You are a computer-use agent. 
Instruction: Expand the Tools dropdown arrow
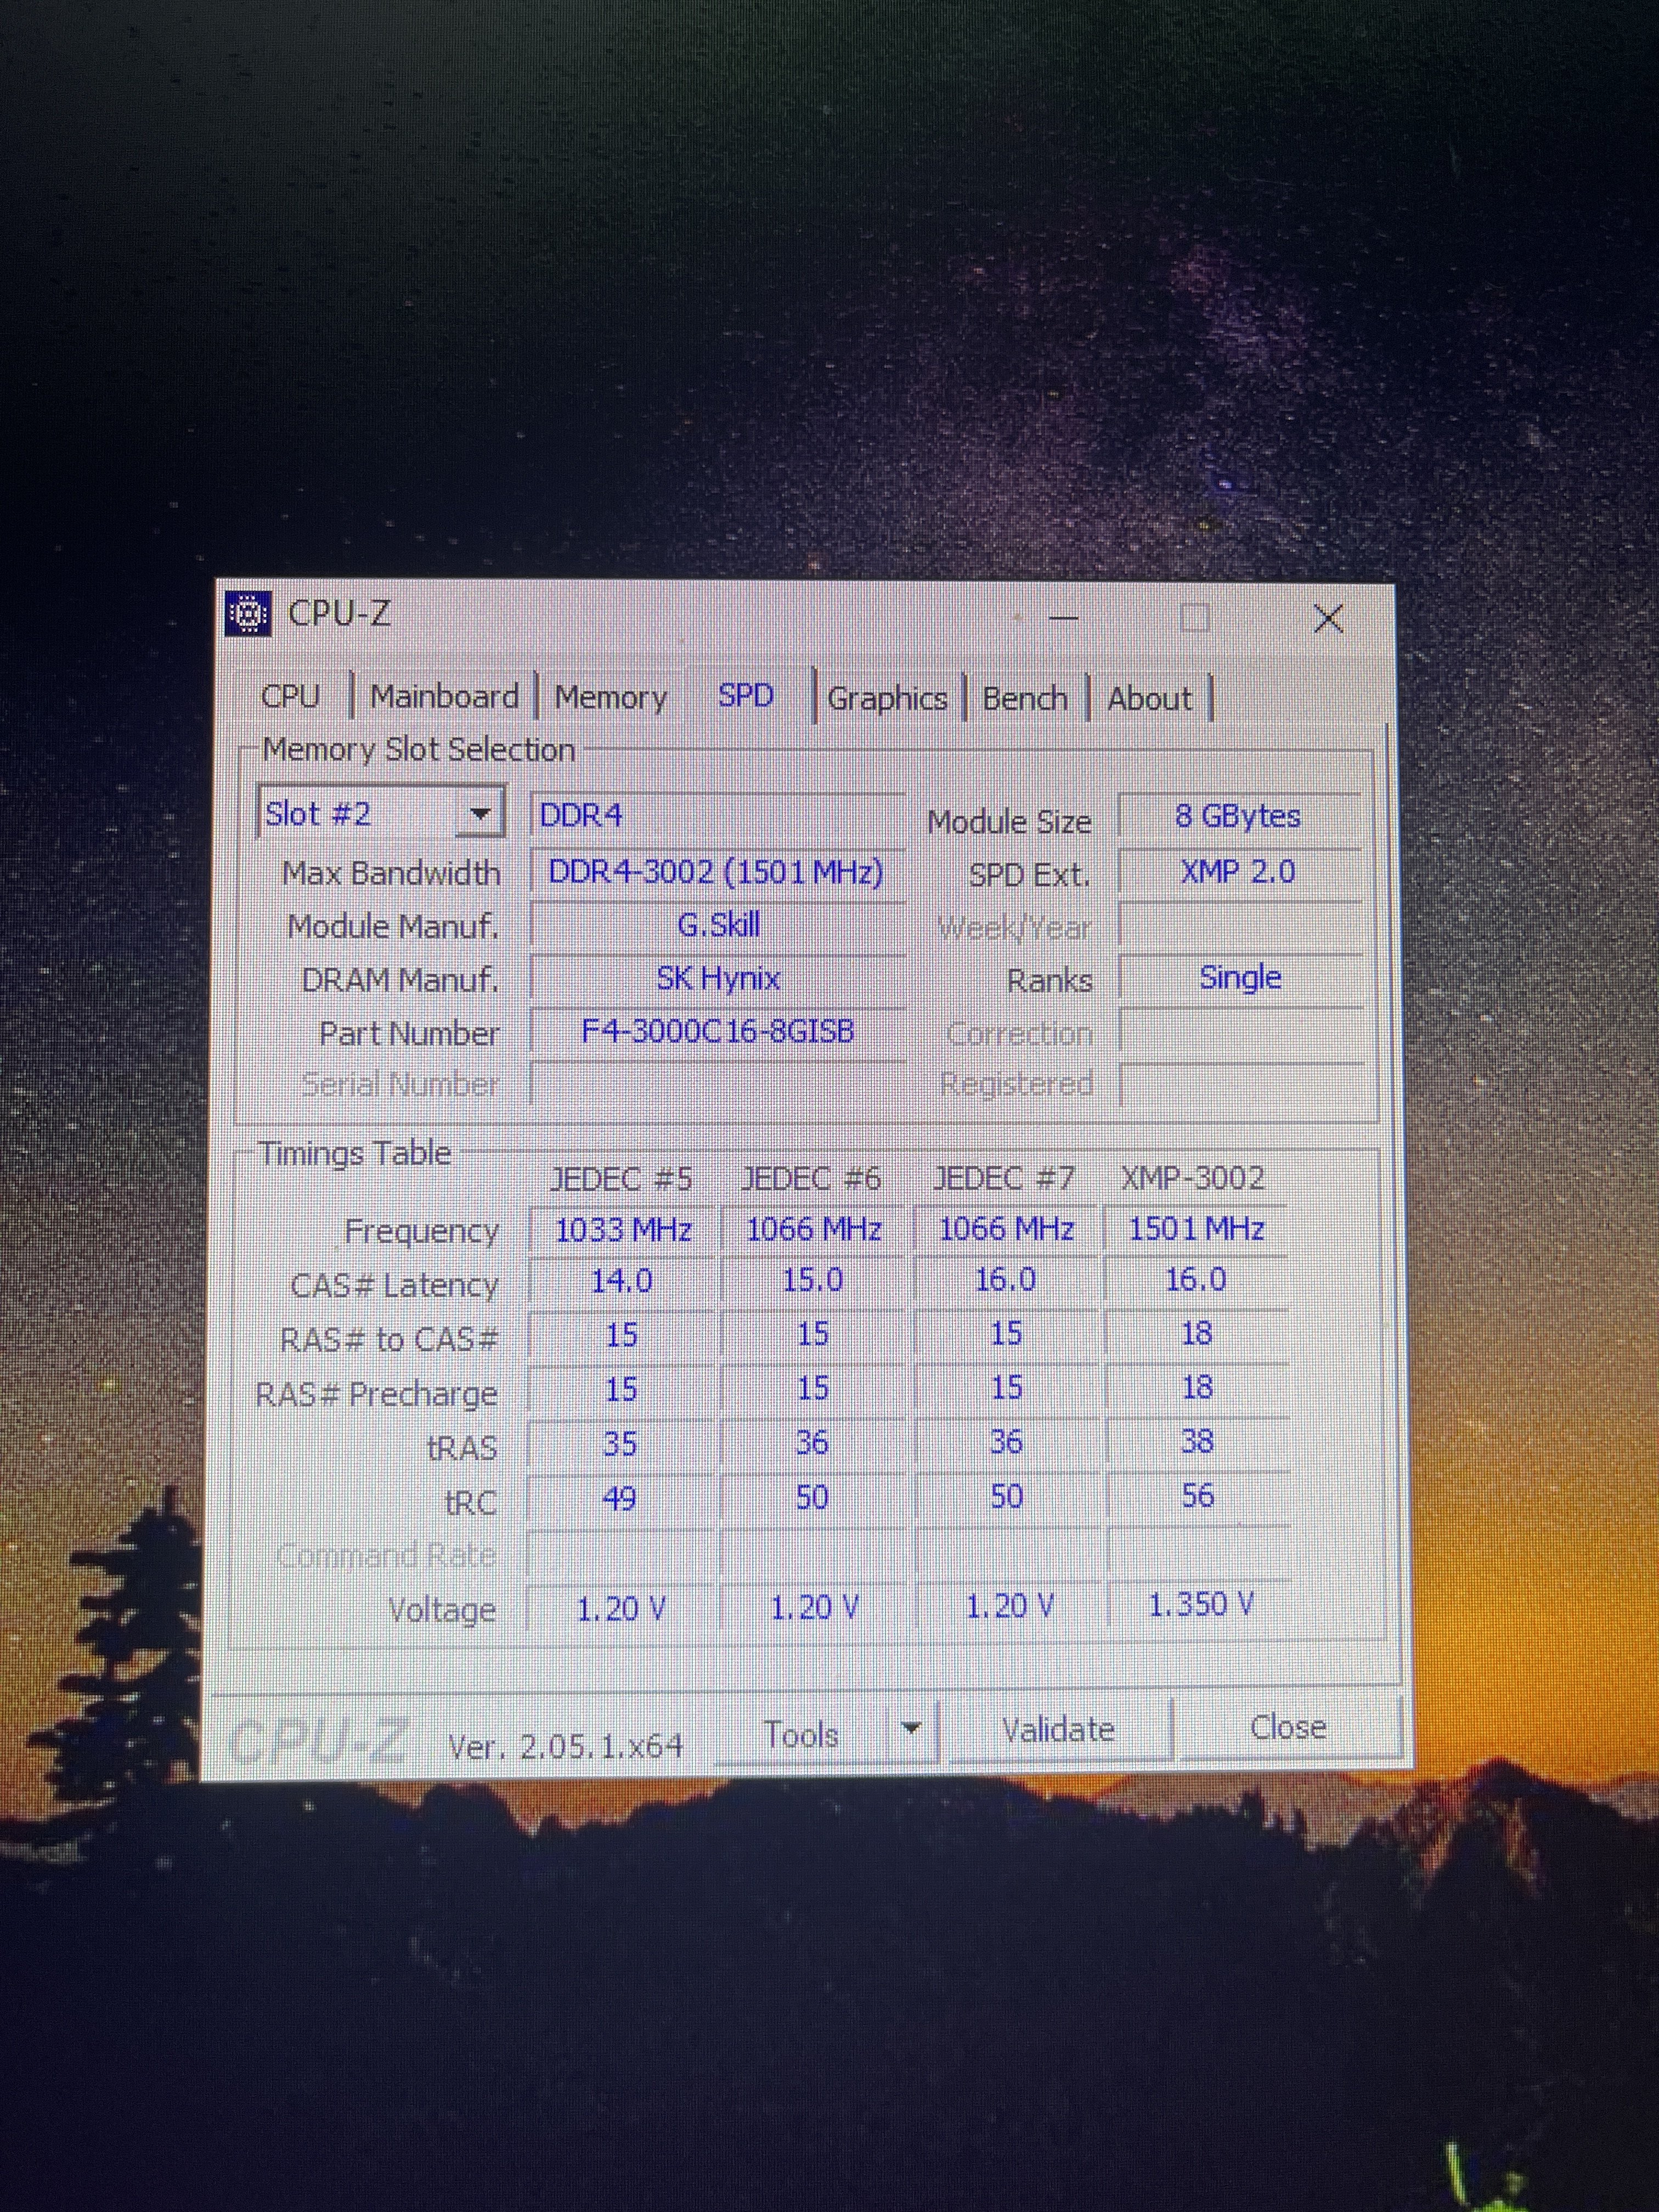910,1728
